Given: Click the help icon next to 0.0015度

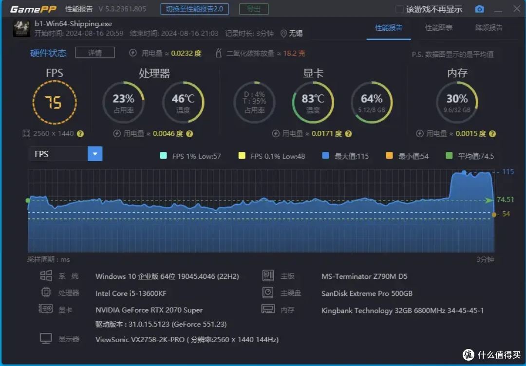Looking at the screenshot, I should pos(492,134).
